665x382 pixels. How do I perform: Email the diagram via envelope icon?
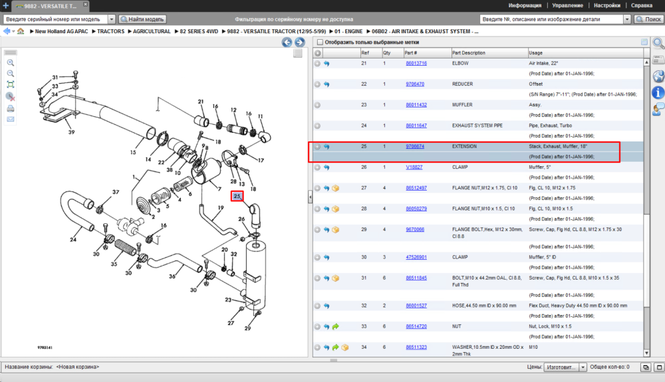coord(11,120)
